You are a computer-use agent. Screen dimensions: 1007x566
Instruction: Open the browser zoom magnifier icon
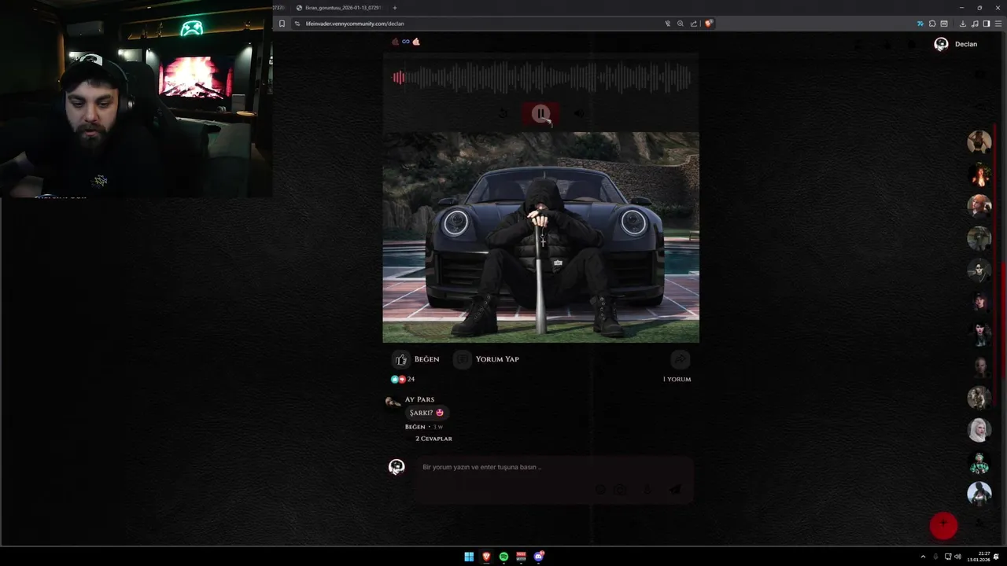click(681, 24)
